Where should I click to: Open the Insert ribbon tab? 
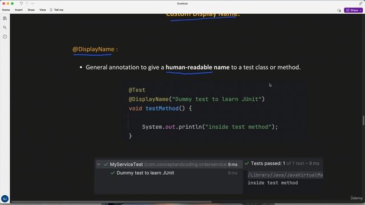19,10
